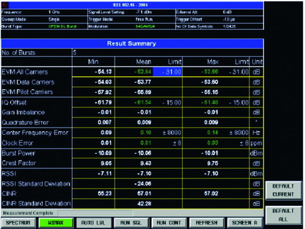Click Center Frequency Error row label
The image size is (305, 229).
(35, 133)
